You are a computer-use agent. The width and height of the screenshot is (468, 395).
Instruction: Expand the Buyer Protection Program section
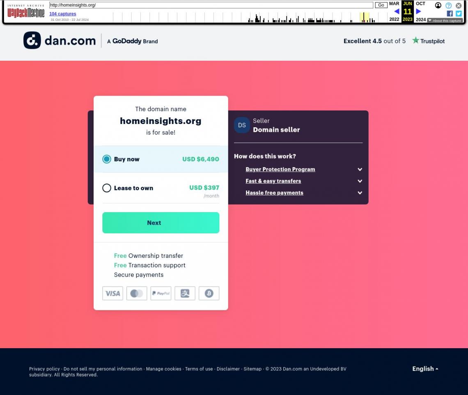point(280,169)
